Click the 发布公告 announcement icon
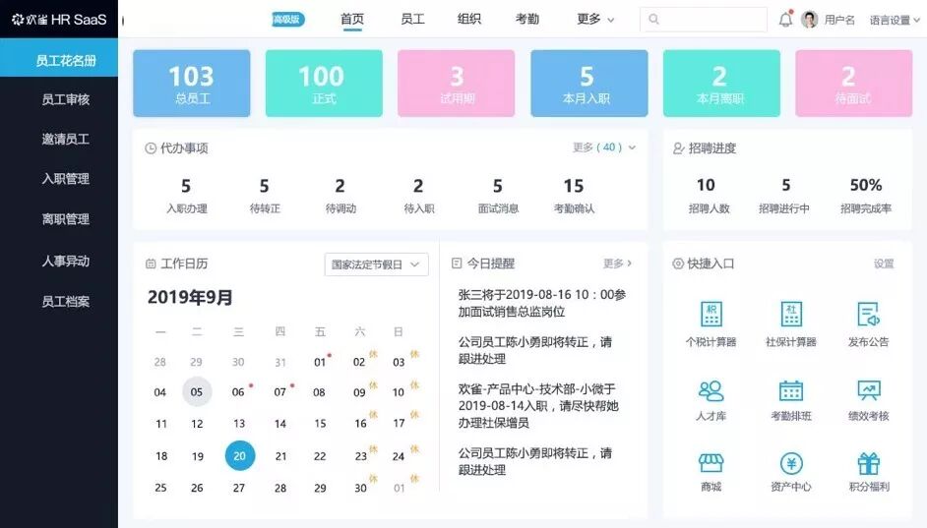 (869, 315)
